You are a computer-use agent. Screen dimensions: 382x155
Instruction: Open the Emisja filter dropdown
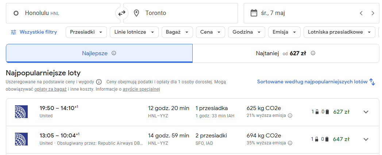284,32
